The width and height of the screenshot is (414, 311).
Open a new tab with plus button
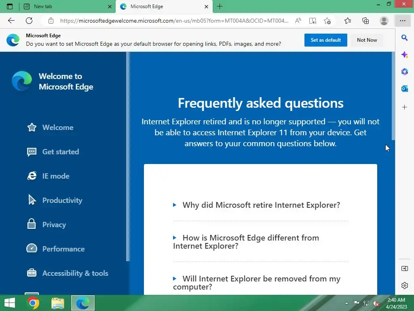click(220, 6)
